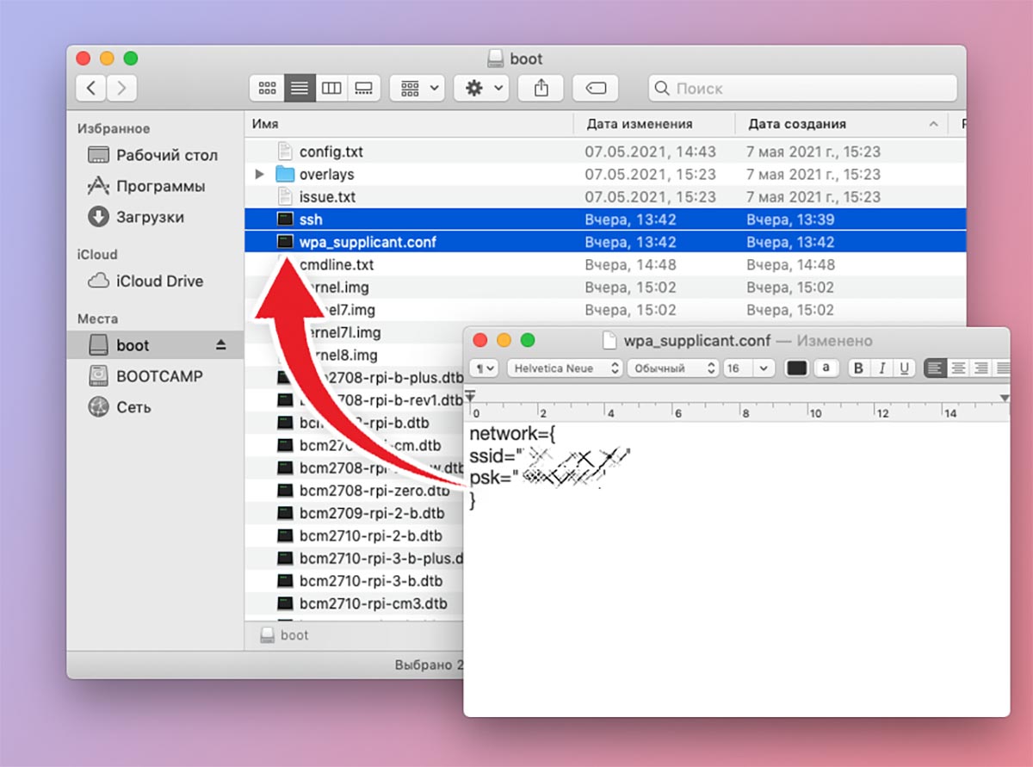Switch Finder to column view
This screenshot has height=767, width=1033.
pos(331,88)
